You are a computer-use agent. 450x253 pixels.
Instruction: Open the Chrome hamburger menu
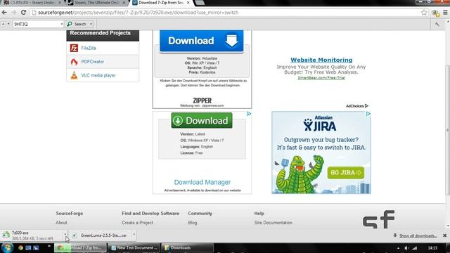click(x=445, y=13)
